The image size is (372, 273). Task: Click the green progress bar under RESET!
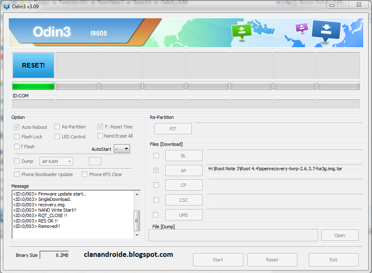coord(34,85)
